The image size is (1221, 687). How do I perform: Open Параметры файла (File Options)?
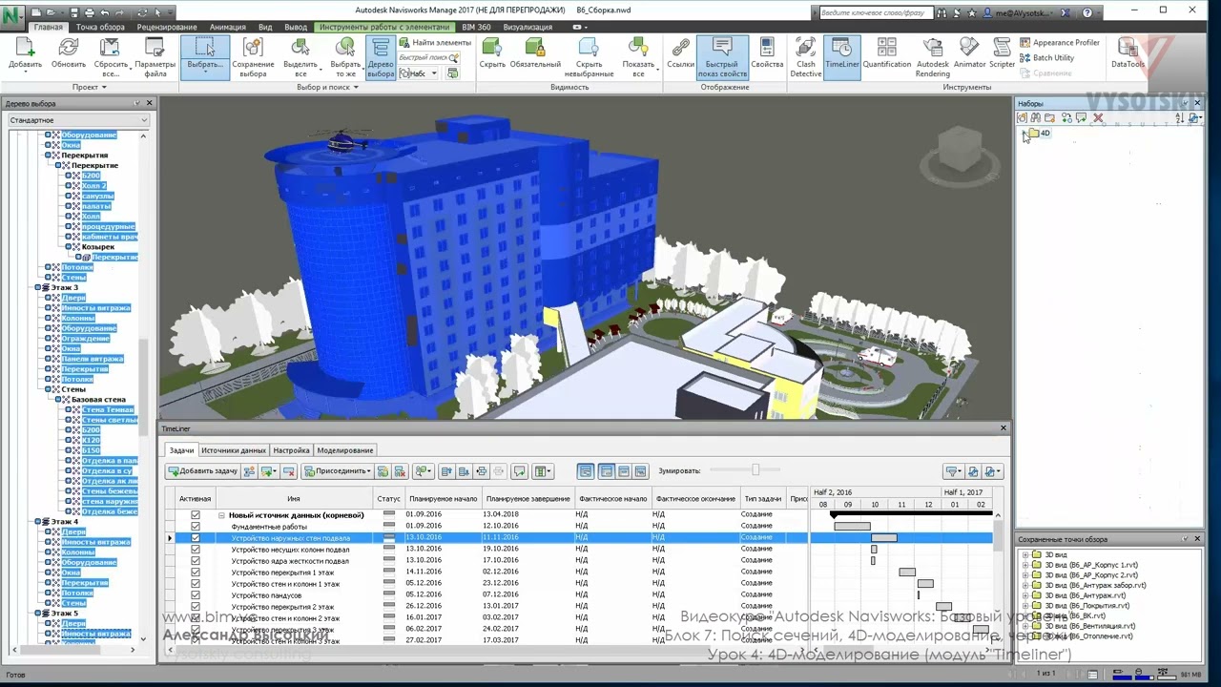pos(155,57)
